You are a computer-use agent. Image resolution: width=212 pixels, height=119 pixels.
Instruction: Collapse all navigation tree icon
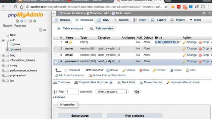(40, 30)
